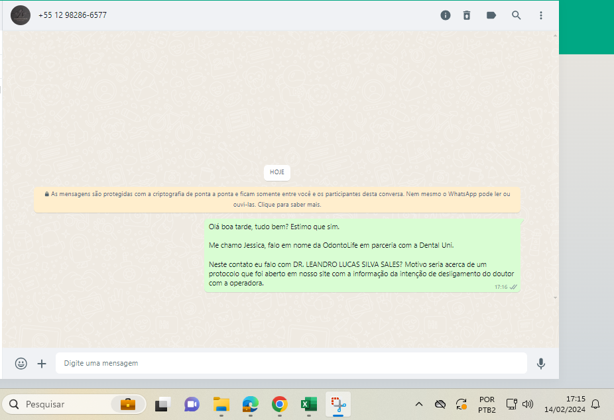Open Google Chrome from the taskbar

tap(280, 404)
